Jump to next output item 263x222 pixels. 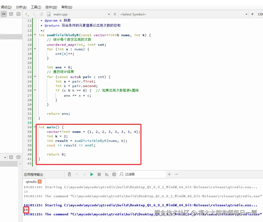(x=84, y=174)
